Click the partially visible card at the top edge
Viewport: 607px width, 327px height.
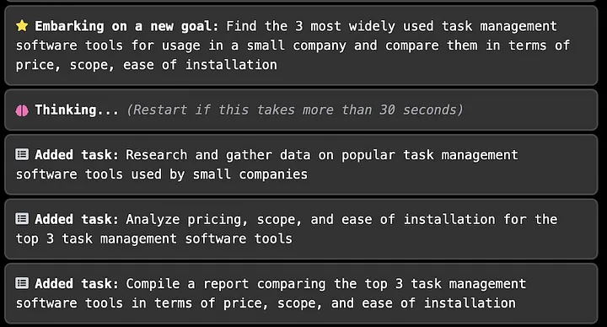pyautogui.click(x=301, y=1)
